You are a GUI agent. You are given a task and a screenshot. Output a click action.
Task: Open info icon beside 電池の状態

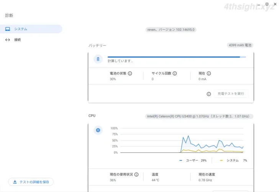coord(130,73)
